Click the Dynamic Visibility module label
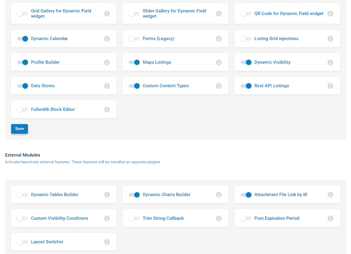This screenshot has height=254, width=351. pyautogui.click(x=272, y=62)
